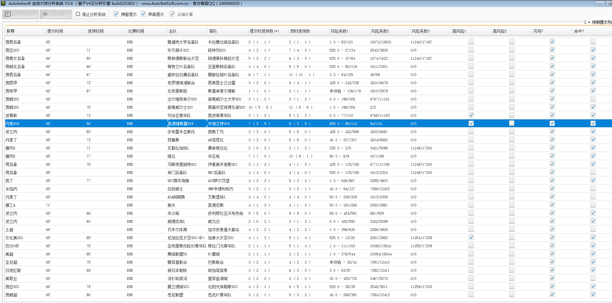The height and width of the screenshot is (303, 612).
Task: Check 高风险2 in the highlighted 丹麦U19 row
Action: click(511, 123)
